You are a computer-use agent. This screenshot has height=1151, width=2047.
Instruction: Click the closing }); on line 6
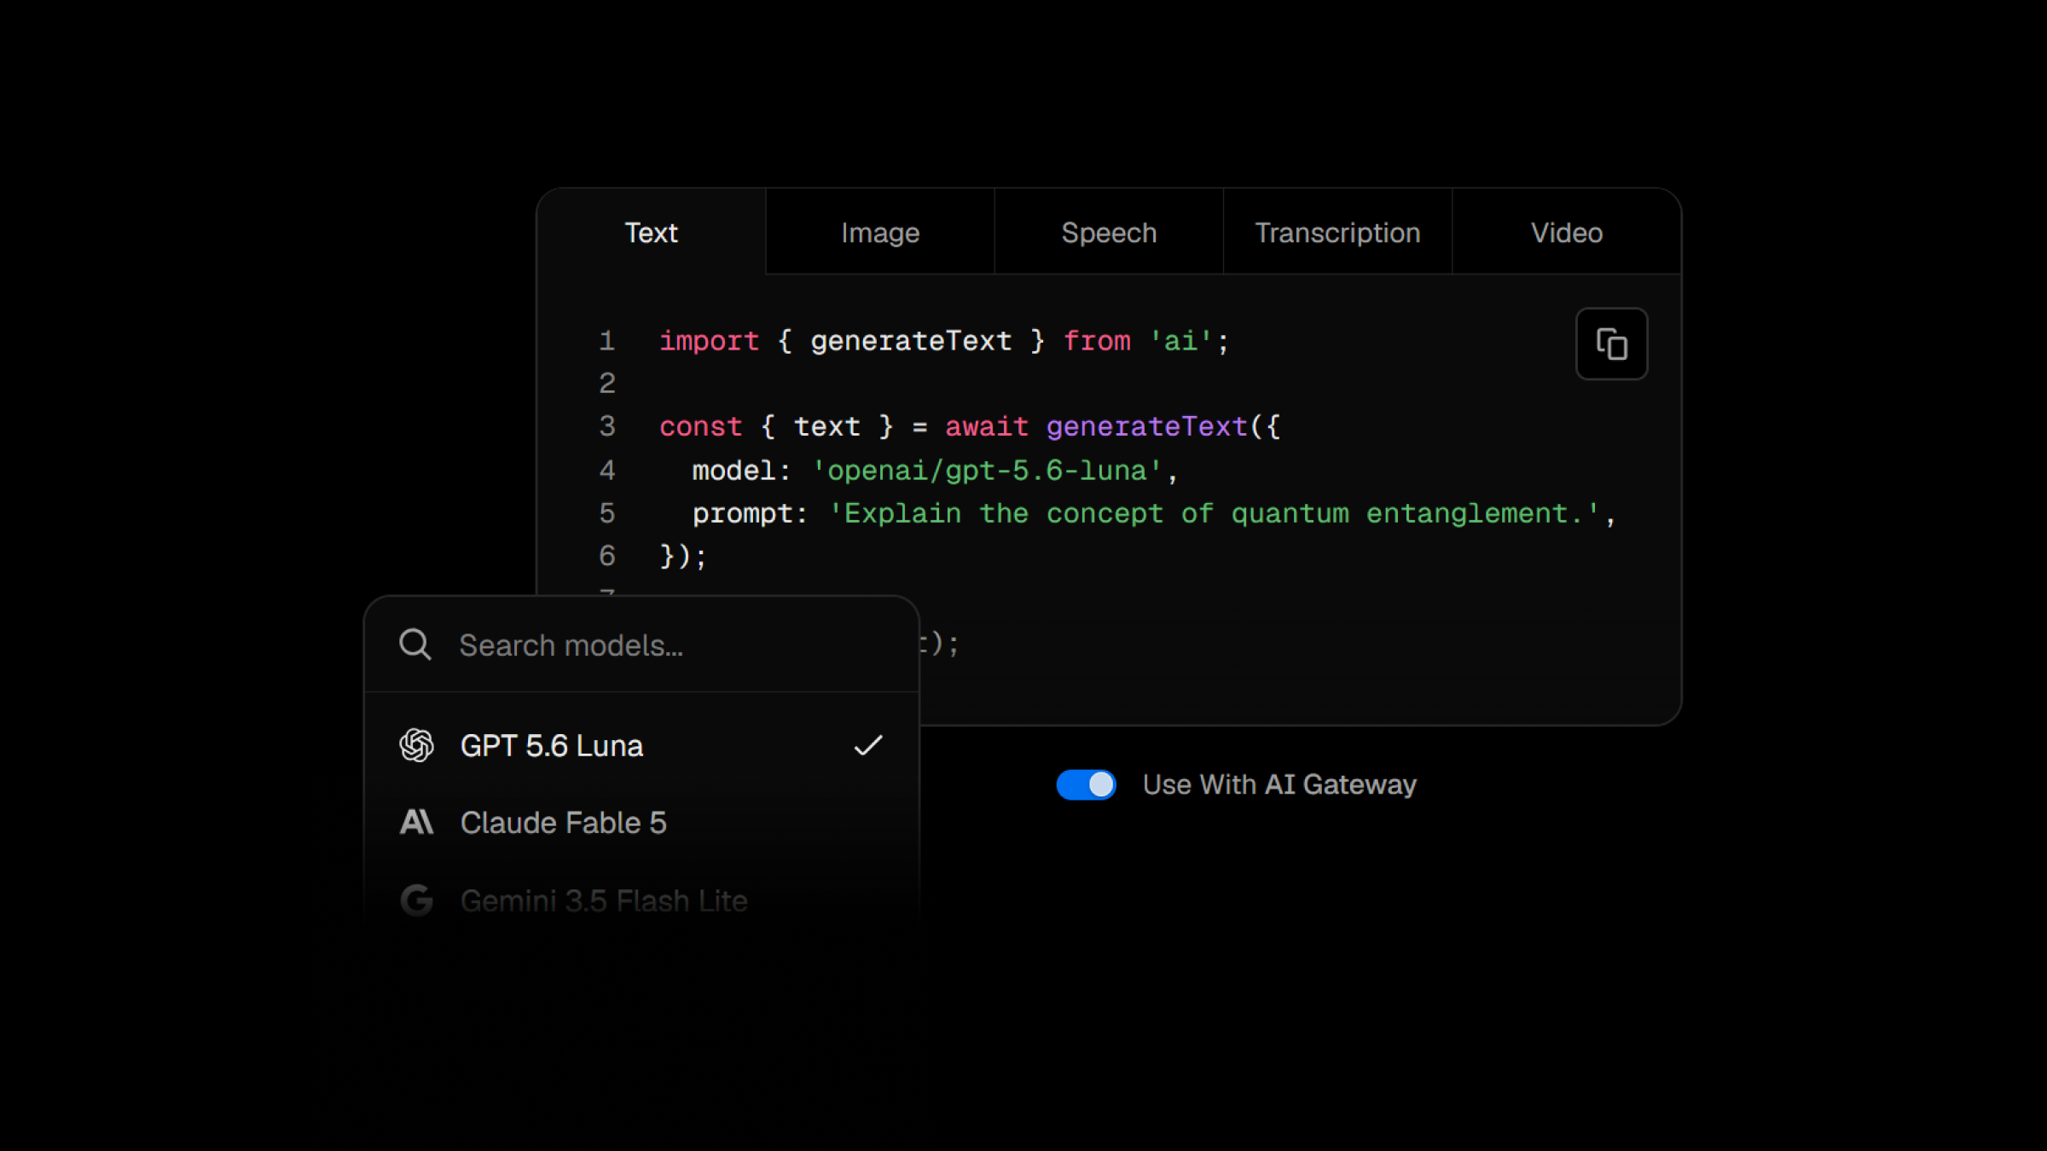683,556
